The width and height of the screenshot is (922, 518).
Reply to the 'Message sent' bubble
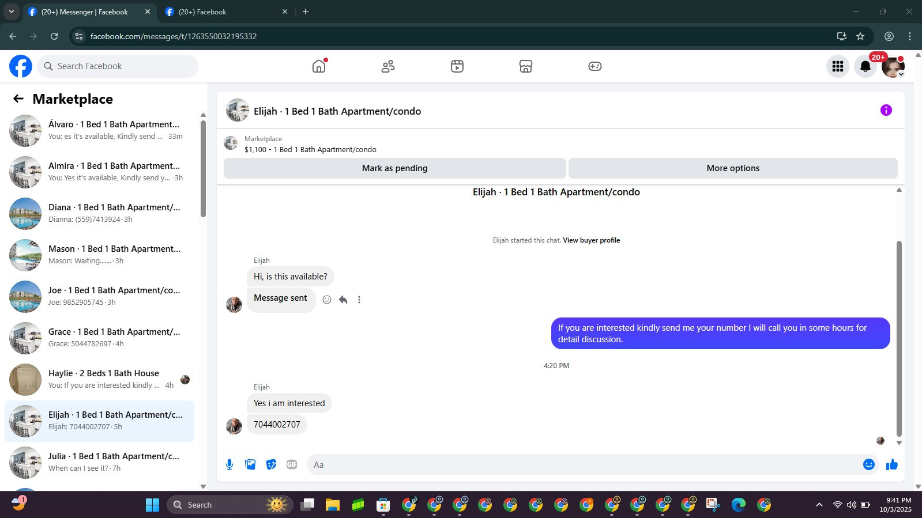click(x=343, y=300)
